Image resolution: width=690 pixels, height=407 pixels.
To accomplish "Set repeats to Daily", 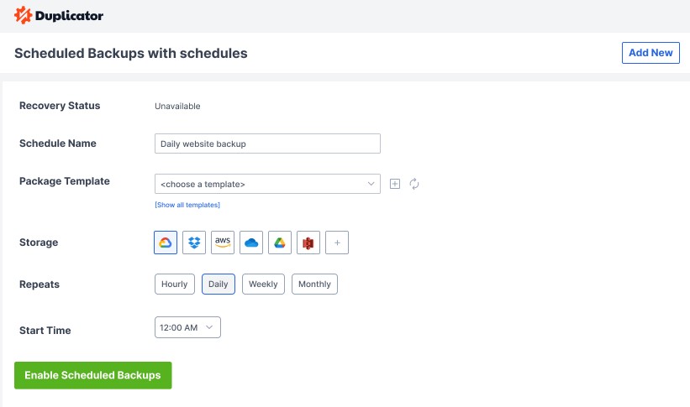I will 219,284.
